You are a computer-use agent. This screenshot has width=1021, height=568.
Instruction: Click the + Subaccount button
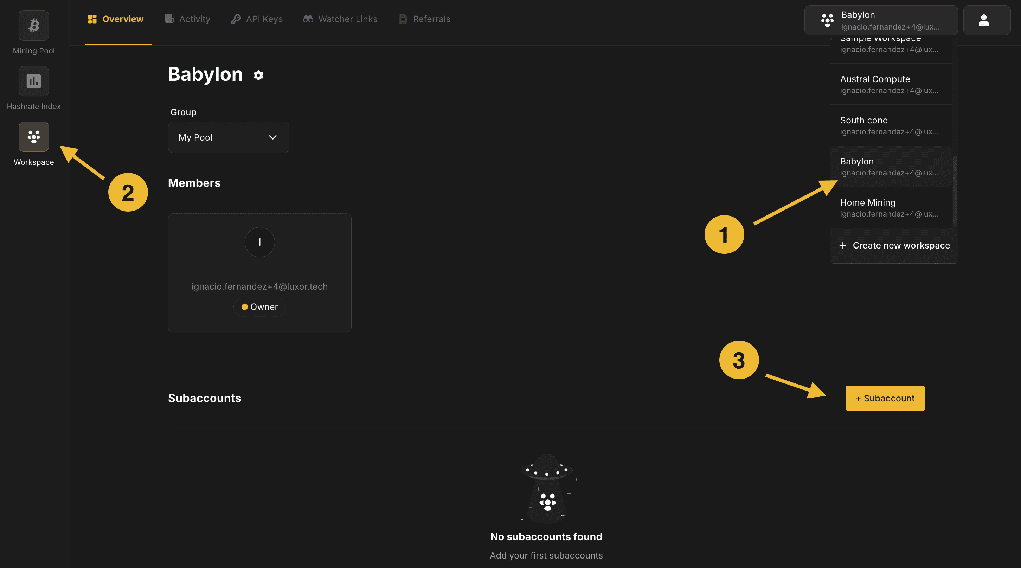(x=885, y=398)
